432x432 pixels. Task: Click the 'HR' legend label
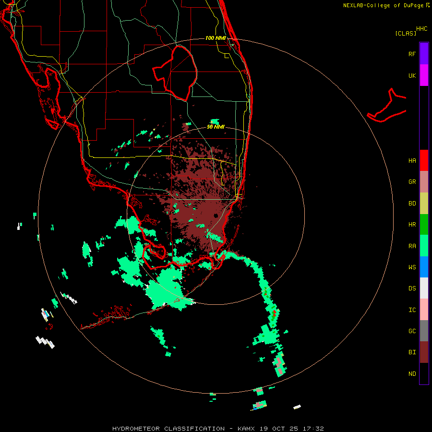pos(412,225)
